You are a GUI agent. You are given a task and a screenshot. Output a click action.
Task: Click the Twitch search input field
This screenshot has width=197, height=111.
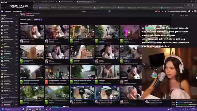pos(95,11)
